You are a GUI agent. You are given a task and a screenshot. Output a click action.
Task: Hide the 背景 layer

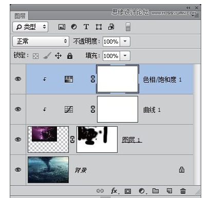[x=18, y=170]
